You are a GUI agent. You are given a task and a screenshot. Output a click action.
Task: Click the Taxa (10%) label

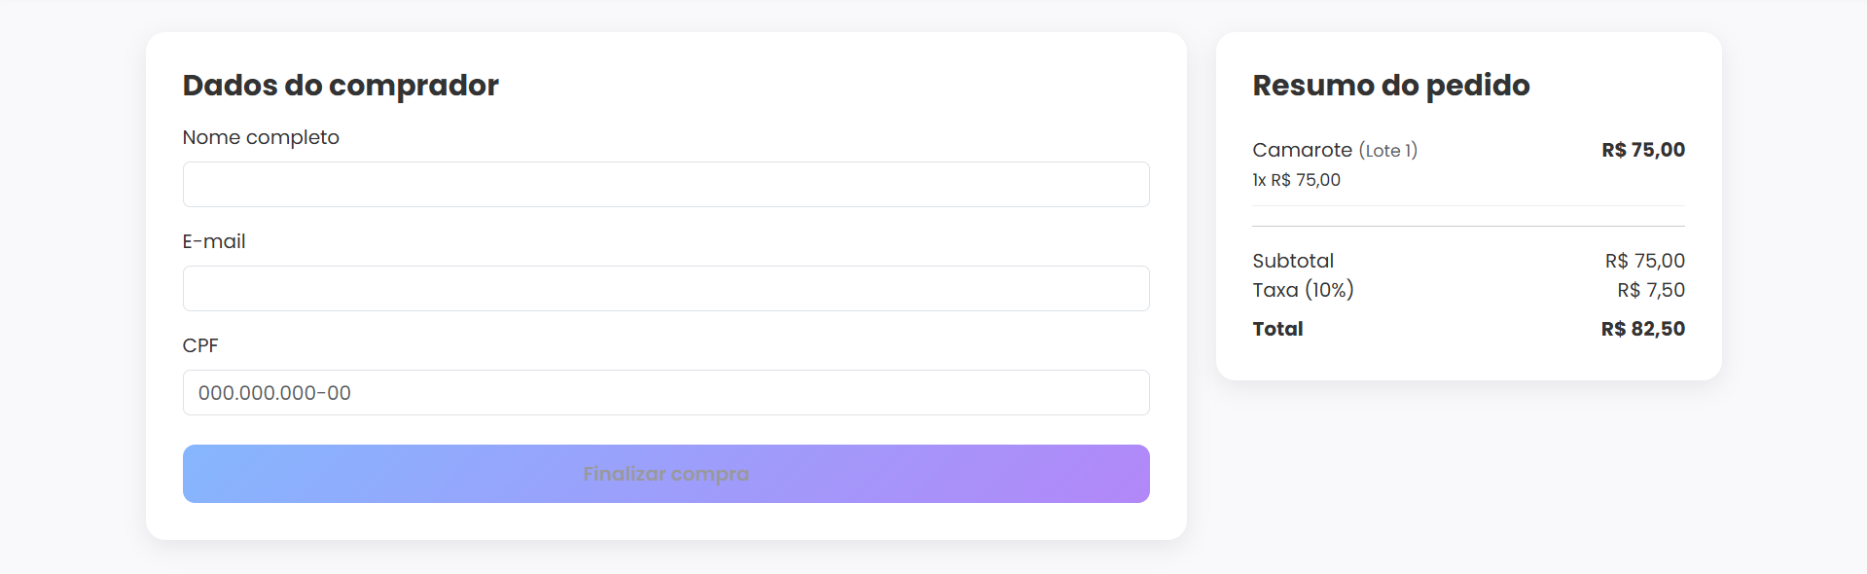pyautogui.click(x=1303, y=290)
